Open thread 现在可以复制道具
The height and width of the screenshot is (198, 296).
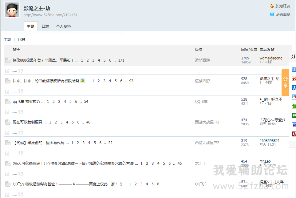[28, 122]
